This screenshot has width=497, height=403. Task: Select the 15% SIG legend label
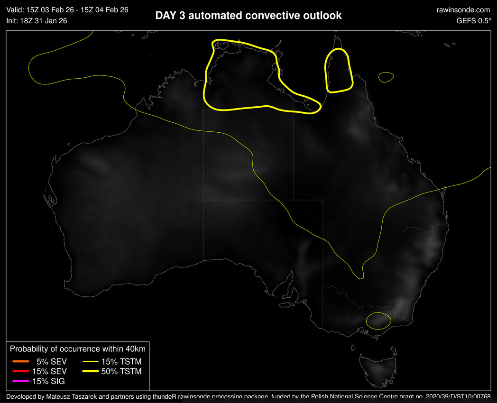click(x=49, y=381)
